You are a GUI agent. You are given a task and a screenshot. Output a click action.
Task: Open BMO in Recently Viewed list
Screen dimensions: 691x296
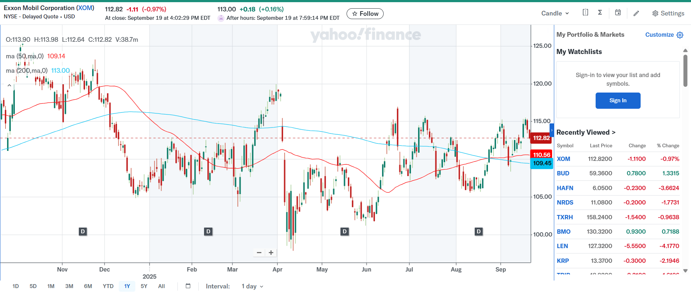pos(564,232)
